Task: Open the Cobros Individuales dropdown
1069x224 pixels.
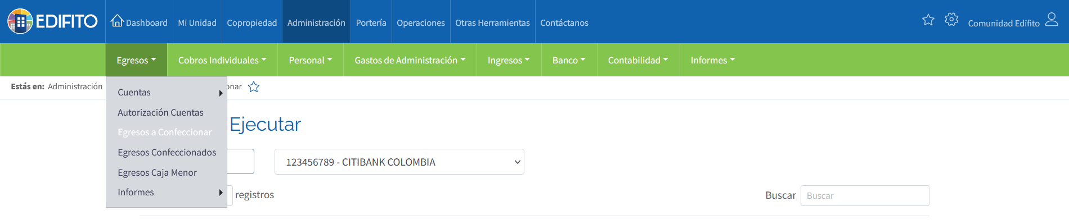Action: click(x=222, y=60)
